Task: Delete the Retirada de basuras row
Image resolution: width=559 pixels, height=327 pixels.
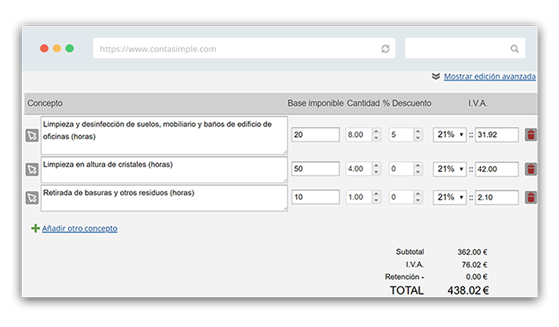Action: [531, 197]
